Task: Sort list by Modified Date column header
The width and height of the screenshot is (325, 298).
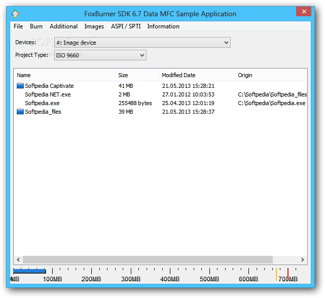Action: point(197,75)
